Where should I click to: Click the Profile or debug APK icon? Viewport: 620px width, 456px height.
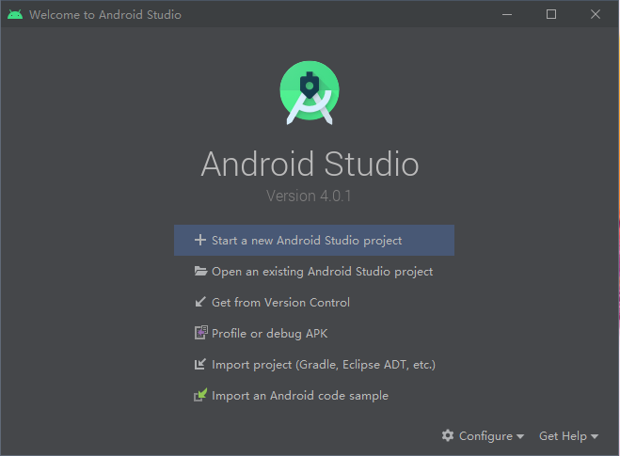pyautogui.click(x=201, y=333)
